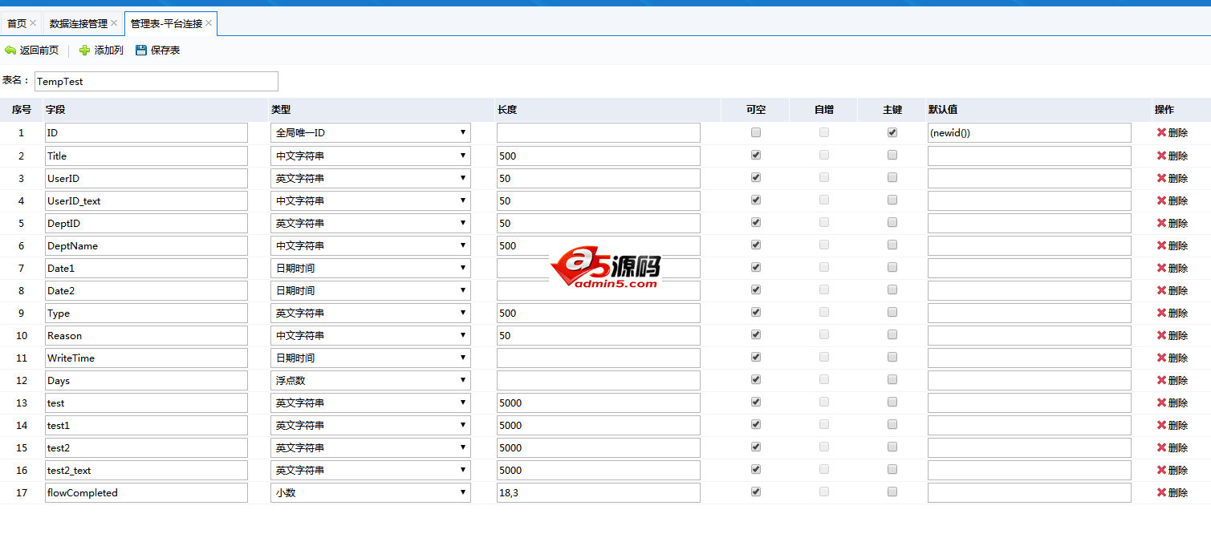Click length field of Title row
Viewport: 1211px width, 534px height.
coord(599,156)
